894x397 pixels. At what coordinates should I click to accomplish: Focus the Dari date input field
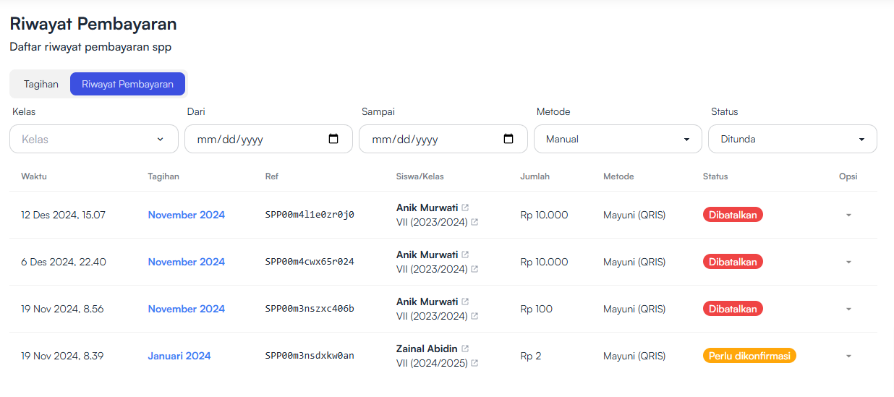pyautogui.click(x=268, y=139)
